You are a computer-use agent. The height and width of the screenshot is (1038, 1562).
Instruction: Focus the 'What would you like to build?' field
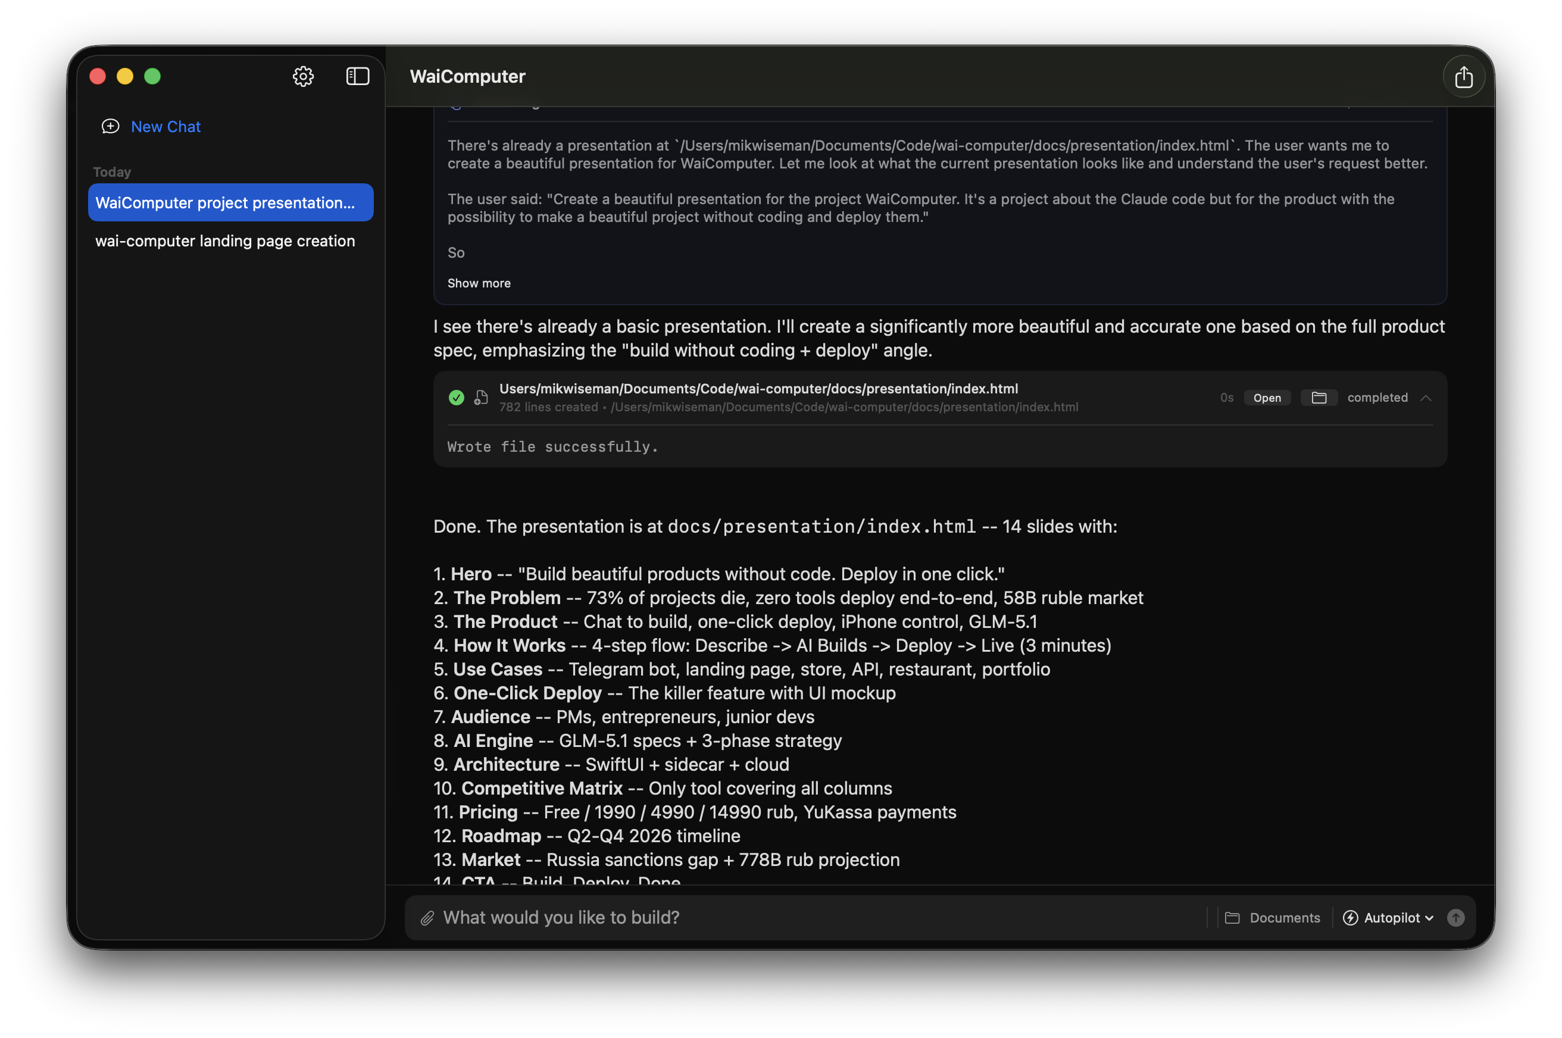tap(795, 918)
